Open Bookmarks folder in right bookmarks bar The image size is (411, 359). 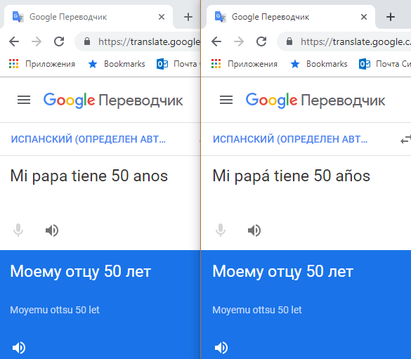[319, 64]
